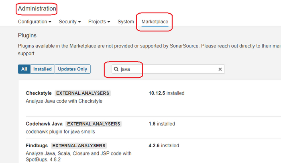Select the All plugins filter
Image resolution: width=281 pixels, height=163 pixels.
(24, 69)
